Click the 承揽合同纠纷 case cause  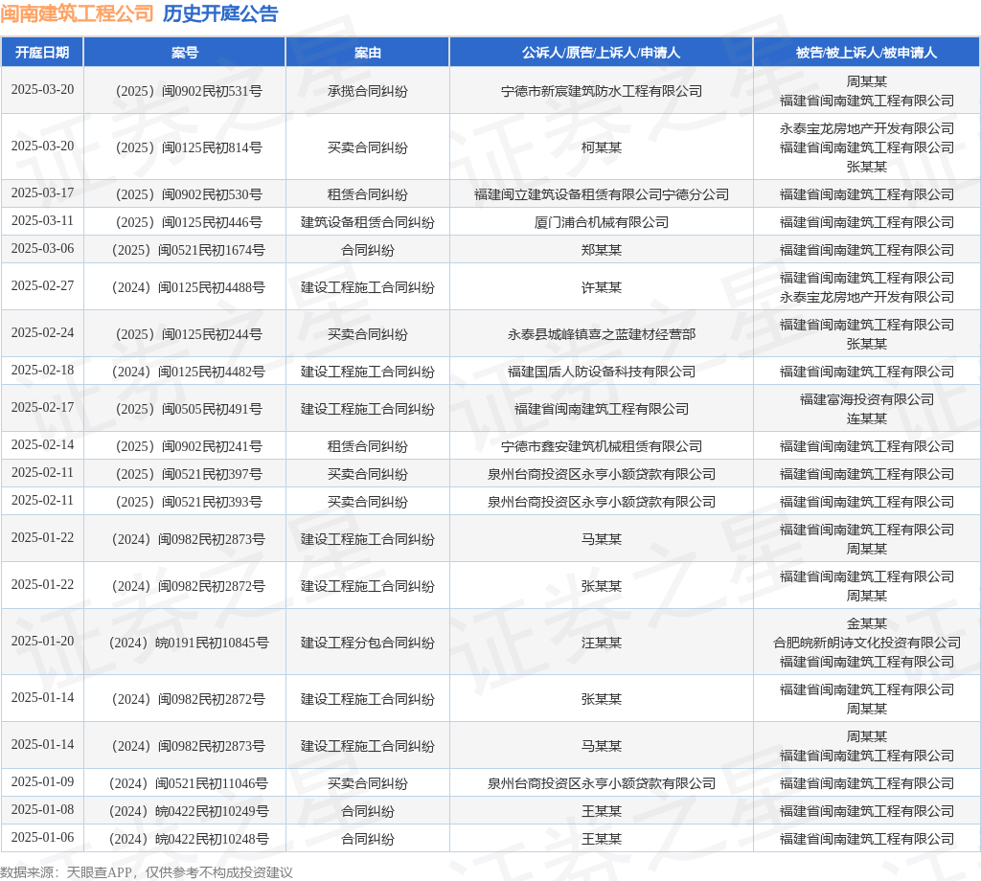click(367, 91)
